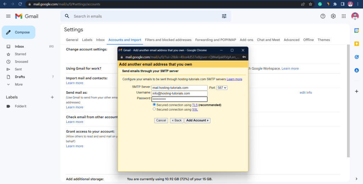Open Google Contacts side panel icon
363x184 pixels.
[357, 70]
